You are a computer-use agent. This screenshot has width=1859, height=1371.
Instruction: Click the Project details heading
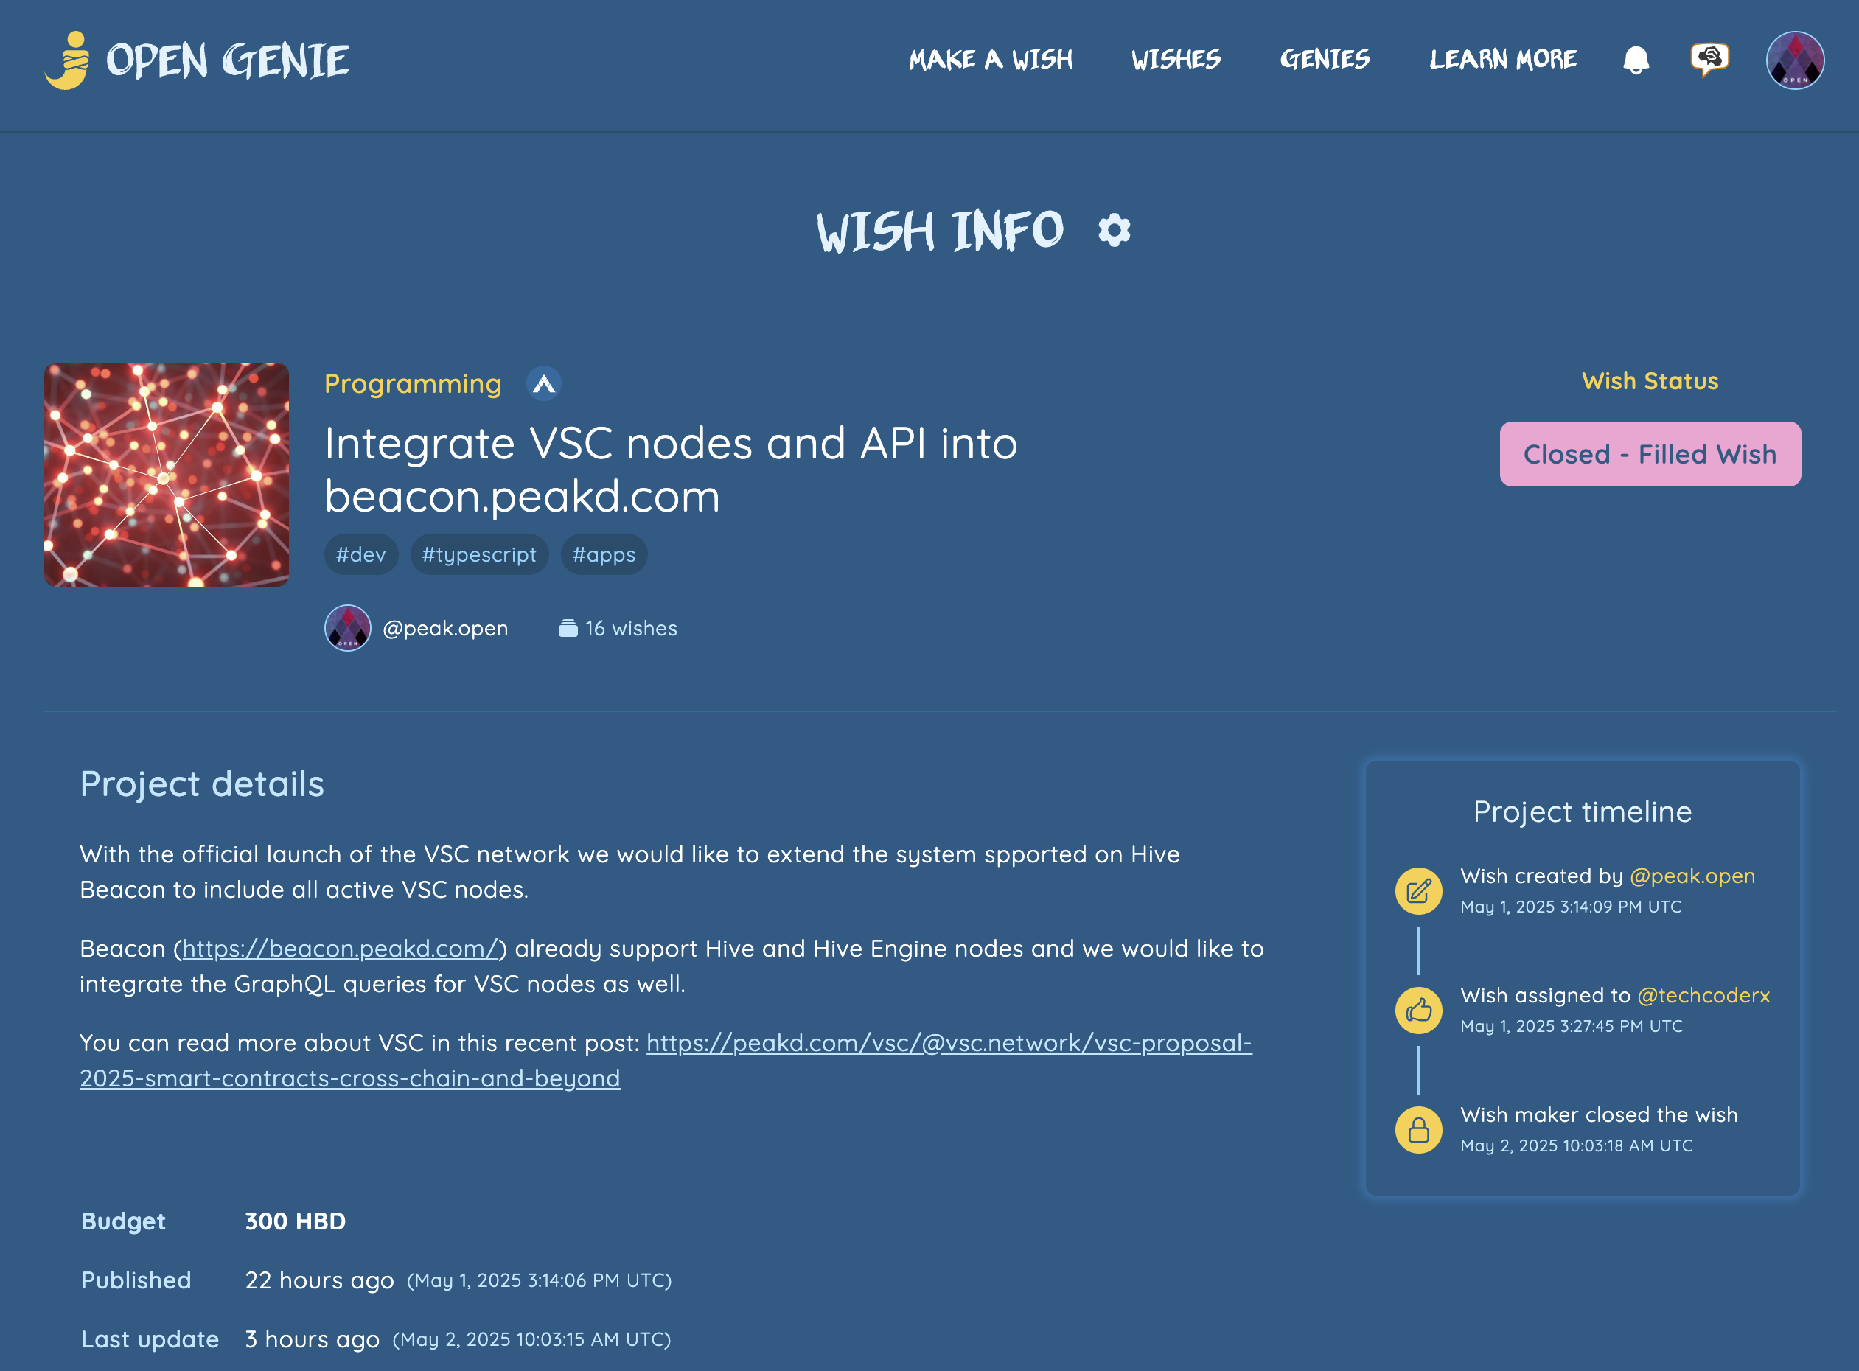coord(202,784)
